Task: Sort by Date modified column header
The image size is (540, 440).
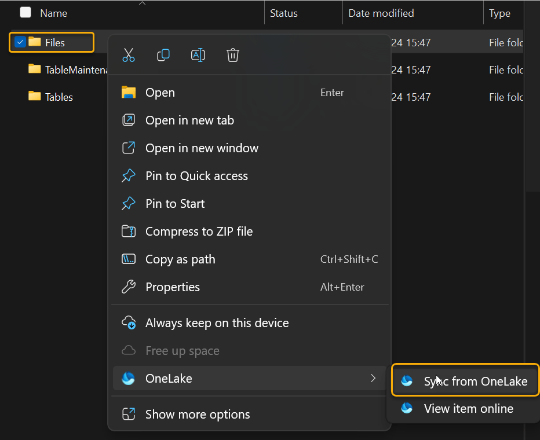Action: coord(381,13)
